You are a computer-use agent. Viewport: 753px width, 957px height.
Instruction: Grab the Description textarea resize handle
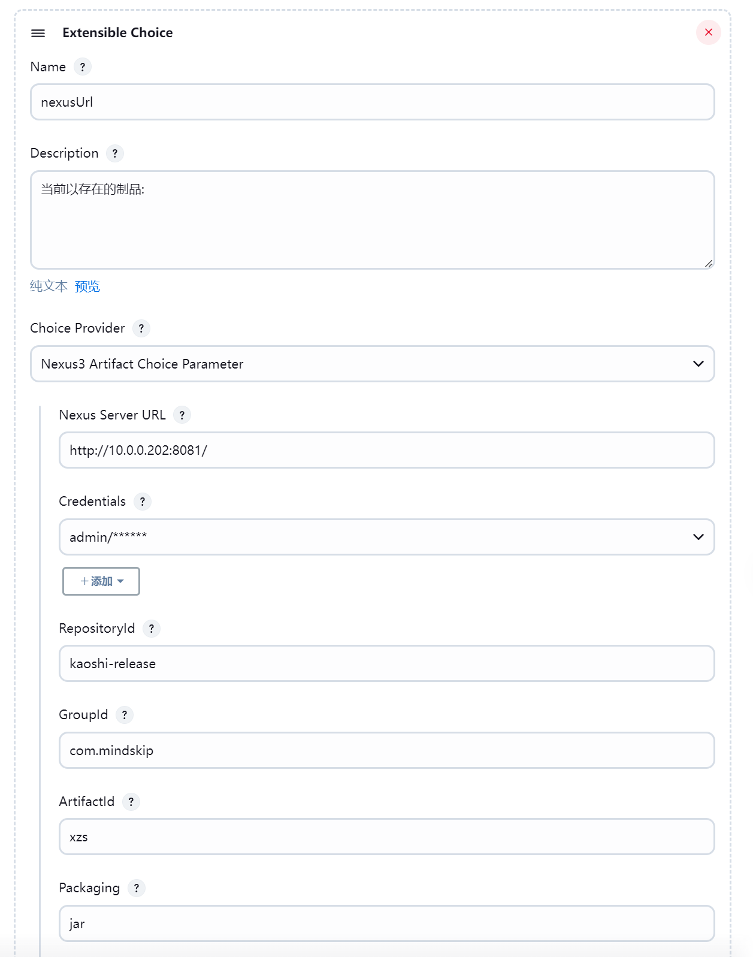[x=708, y=263]
